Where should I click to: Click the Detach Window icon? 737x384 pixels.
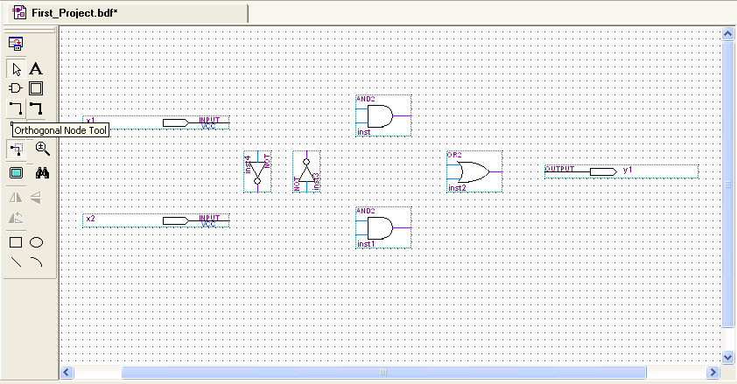[16, 42]
